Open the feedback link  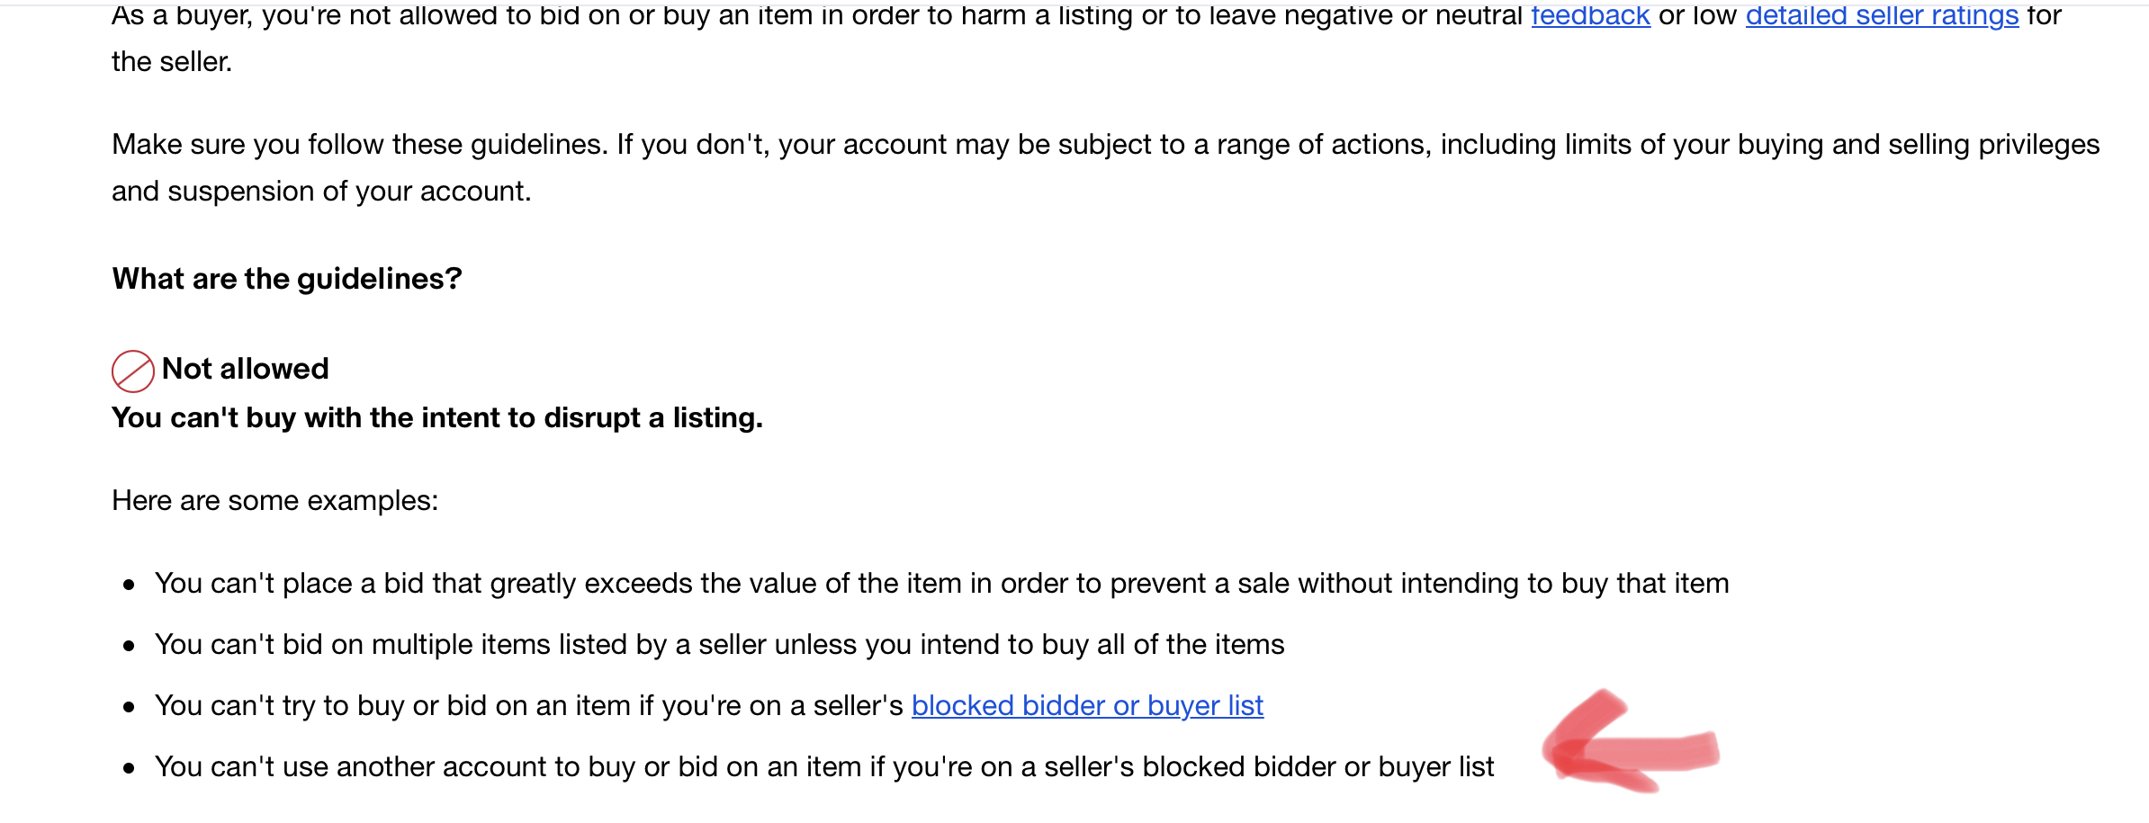1590,15
